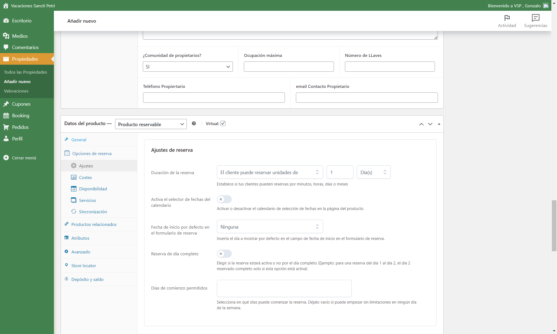Focus the Días de comienzo permitidos field

click(x=284, y=288)
